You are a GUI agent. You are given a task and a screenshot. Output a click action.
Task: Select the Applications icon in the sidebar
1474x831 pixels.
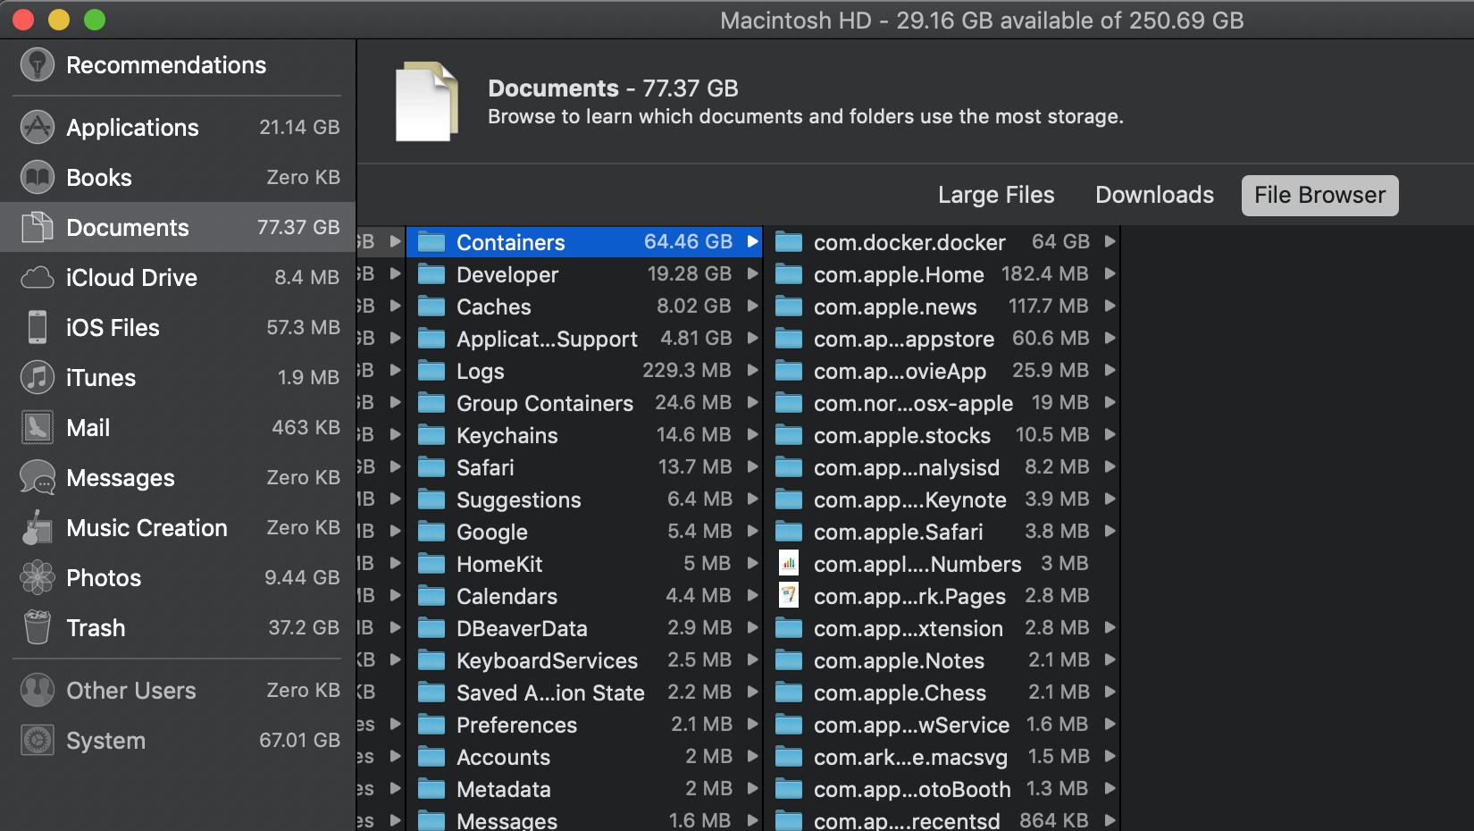coord(37,127)
